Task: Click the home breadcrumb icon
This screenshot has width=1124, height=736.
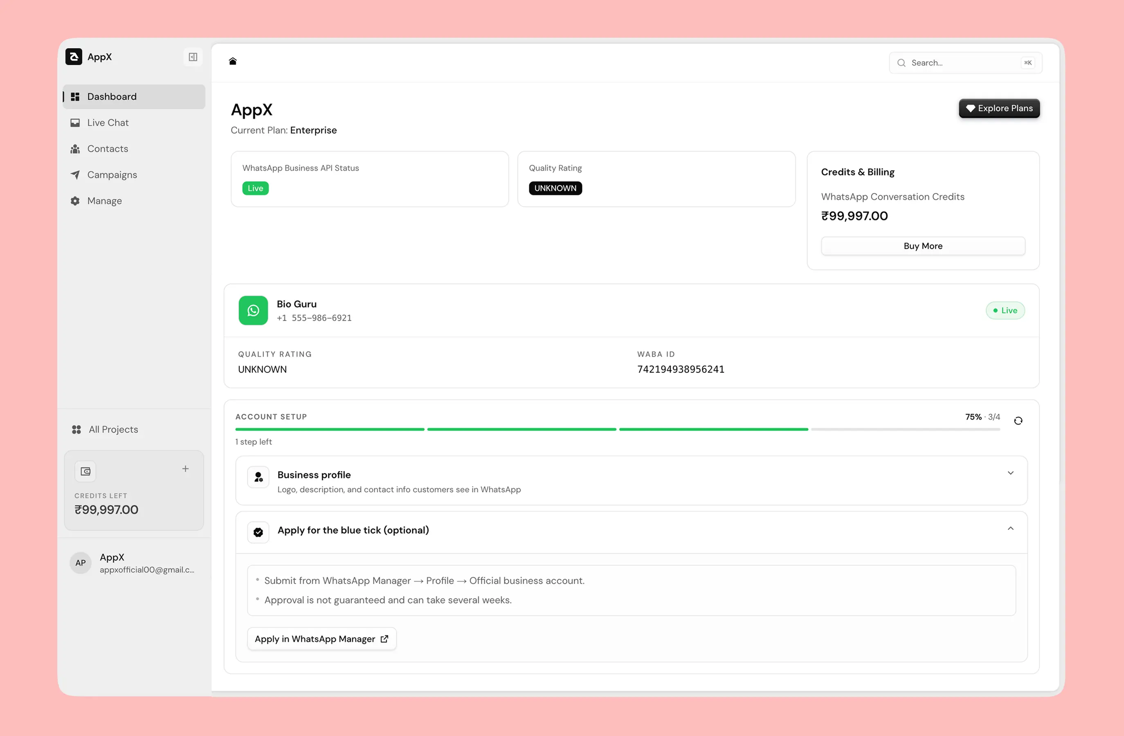Action: [x=232, y=61]
